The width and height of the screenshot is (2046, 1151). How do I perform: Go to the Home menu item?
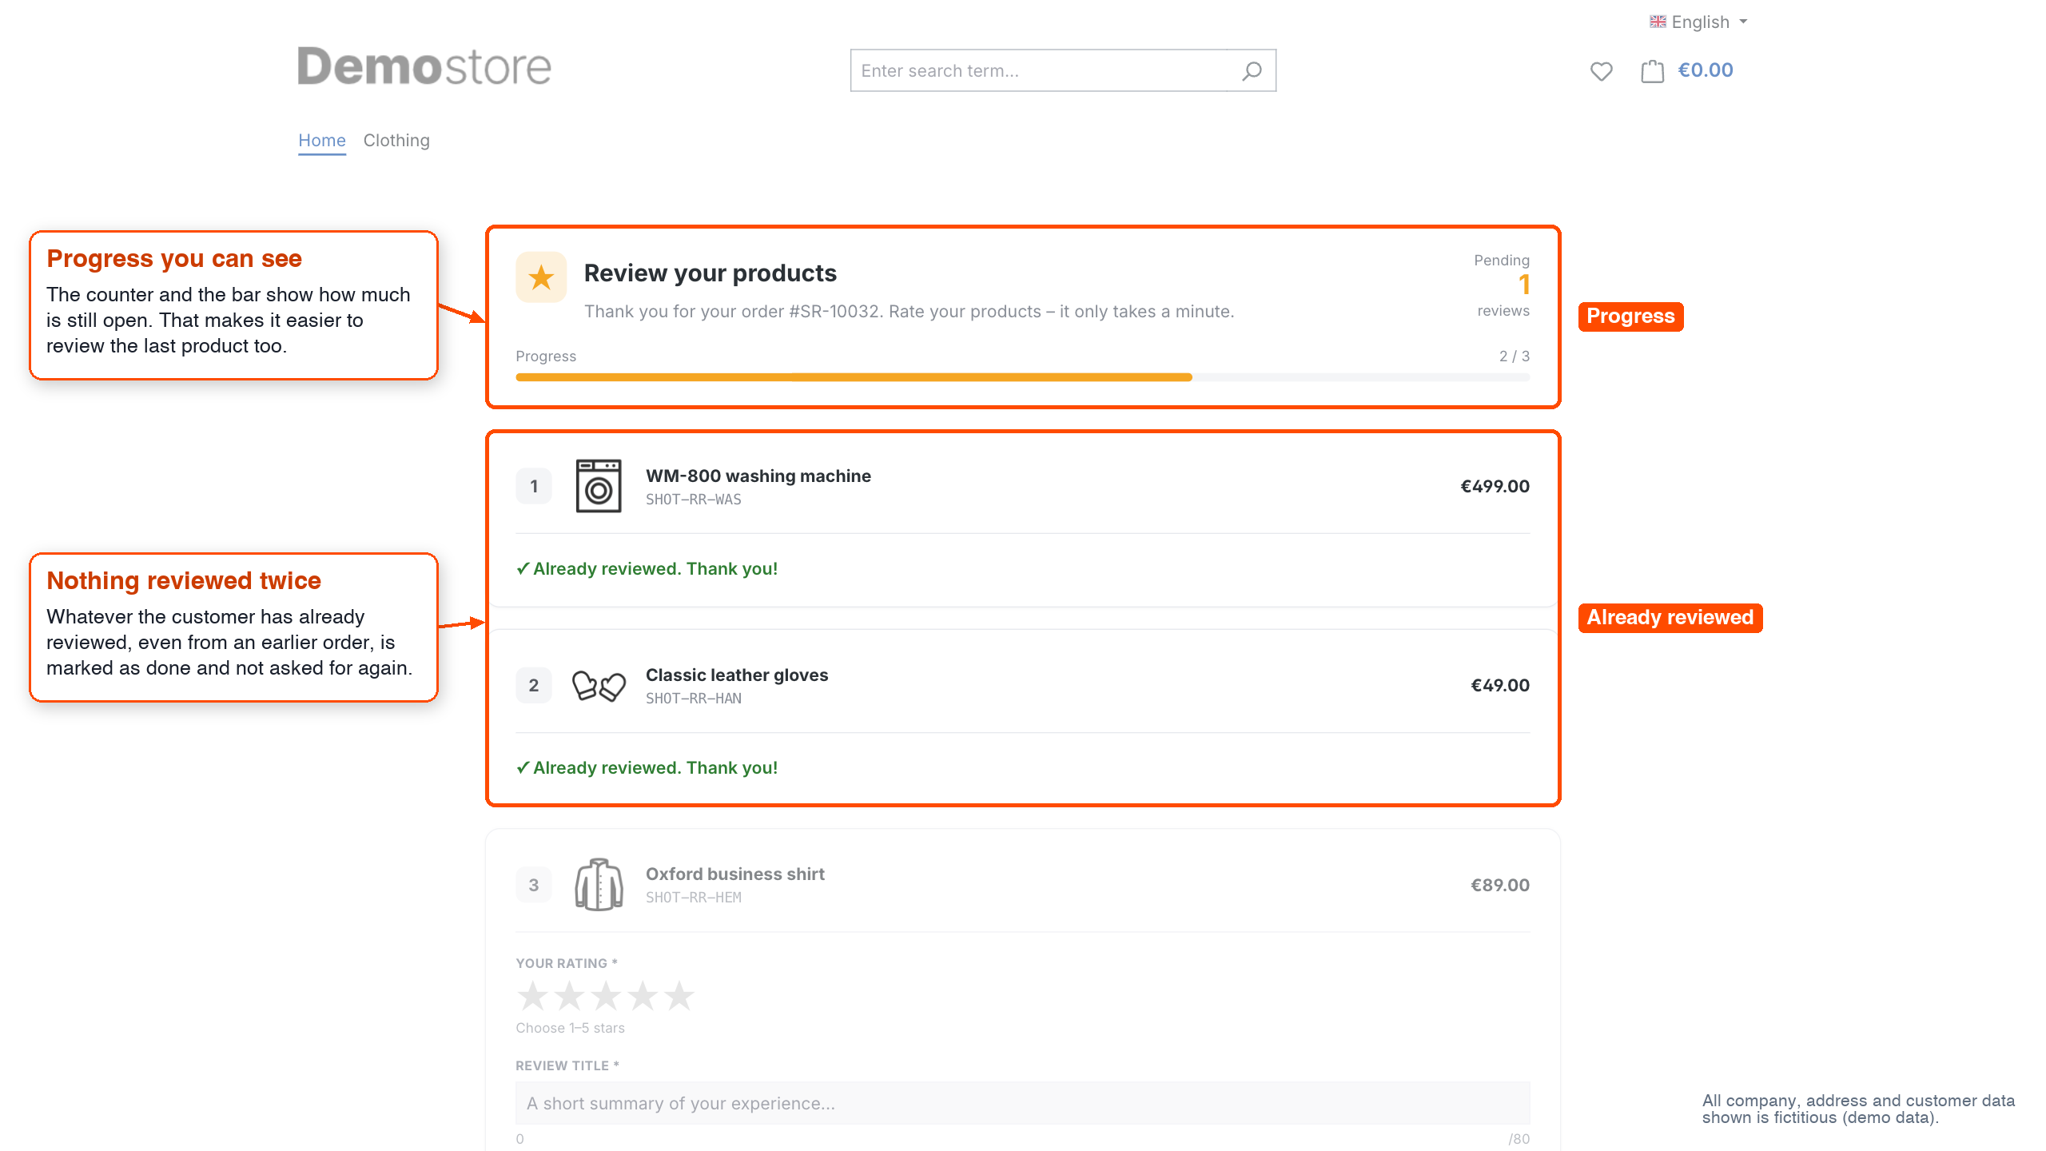coord(322,141)
